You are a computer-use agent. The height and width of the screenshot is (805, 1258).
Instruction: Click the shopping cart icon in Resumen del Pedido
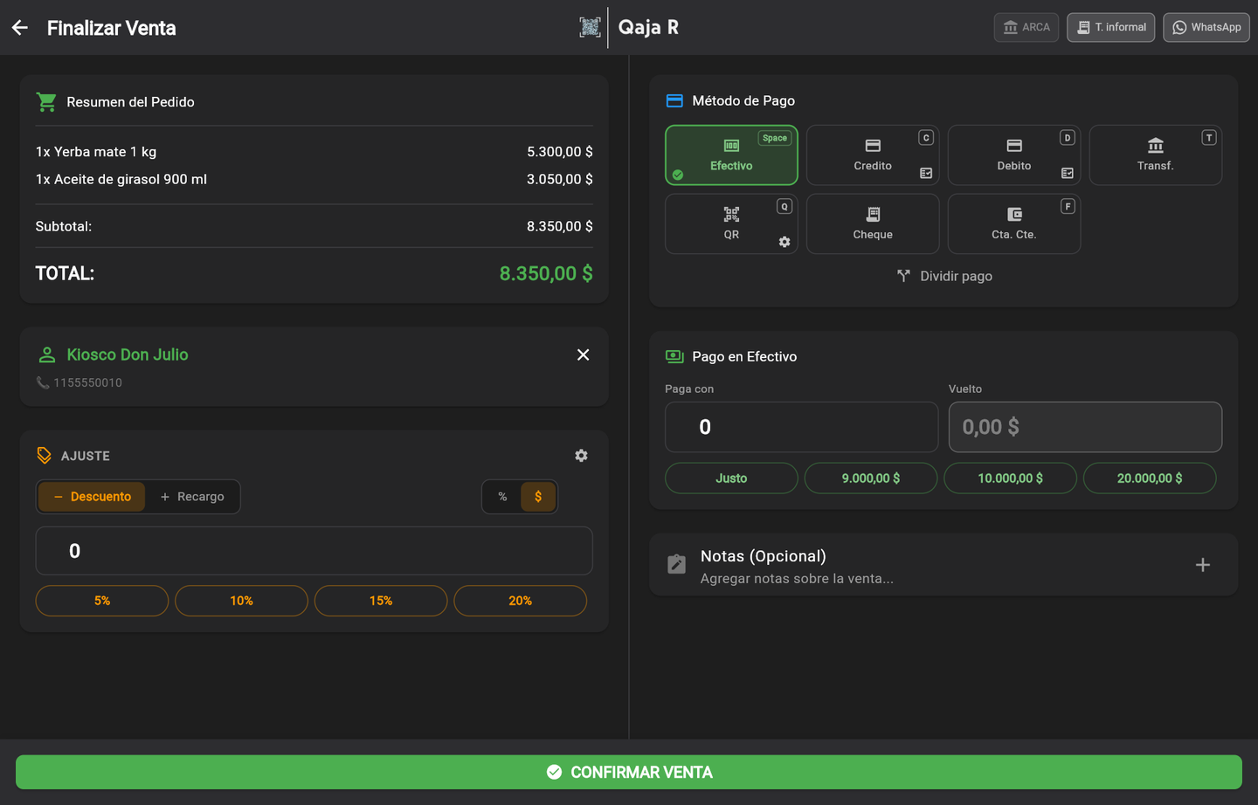coord(46,102)
